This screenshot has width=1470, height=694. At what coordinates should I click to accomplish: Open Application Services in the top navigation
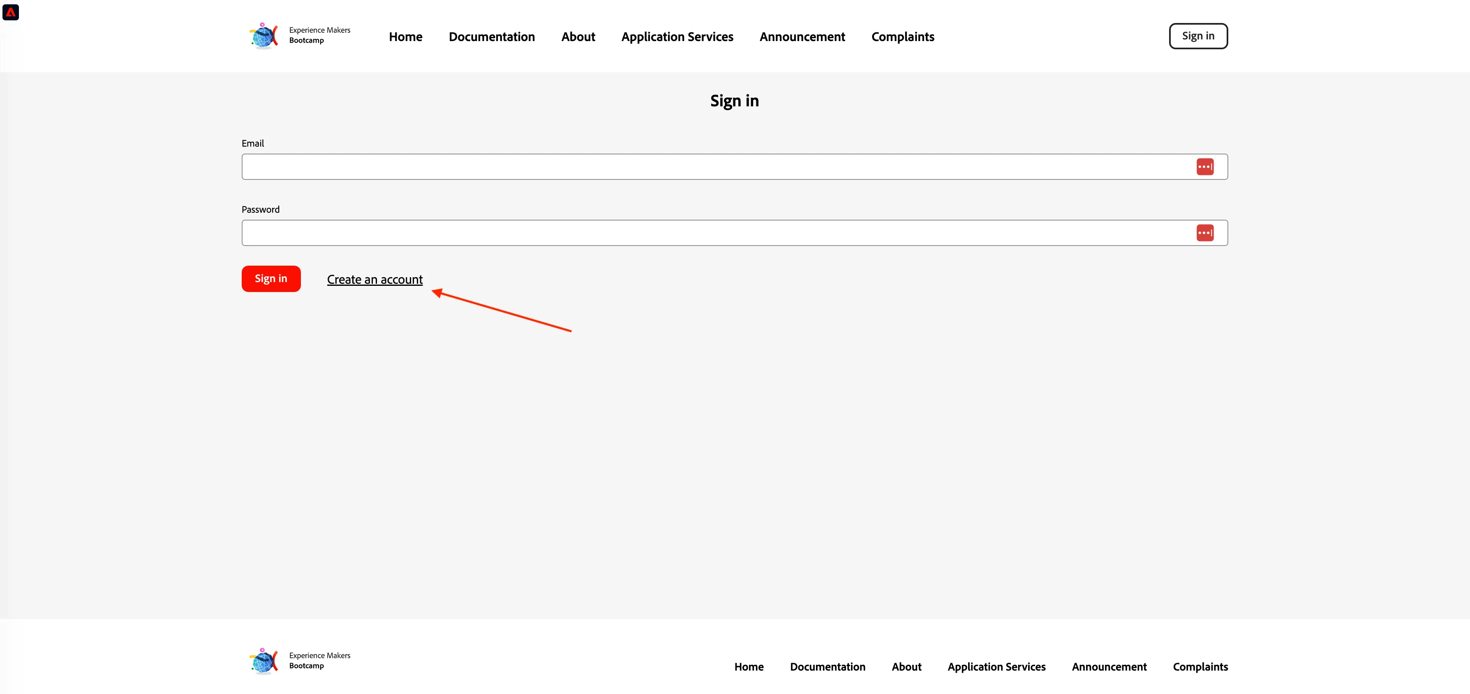tap(677, 37)
